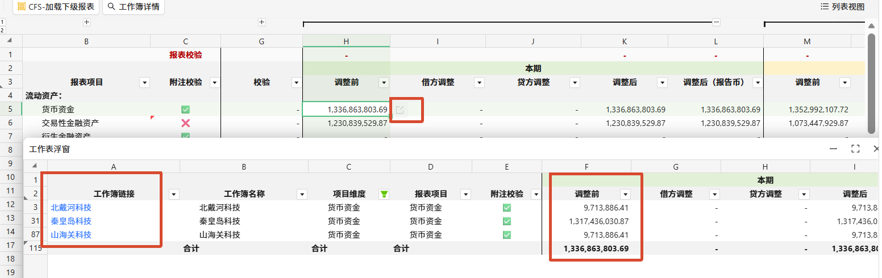Select popup 工作簿名称 cell 秦皇岛科技
Screen dimensions: 882x278
[244, 221]
